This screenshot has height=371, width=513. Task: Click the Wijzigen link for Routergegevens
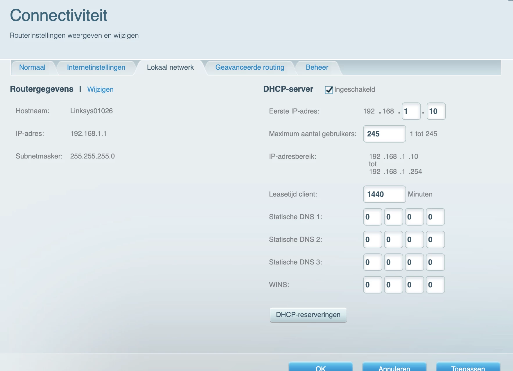100,89
